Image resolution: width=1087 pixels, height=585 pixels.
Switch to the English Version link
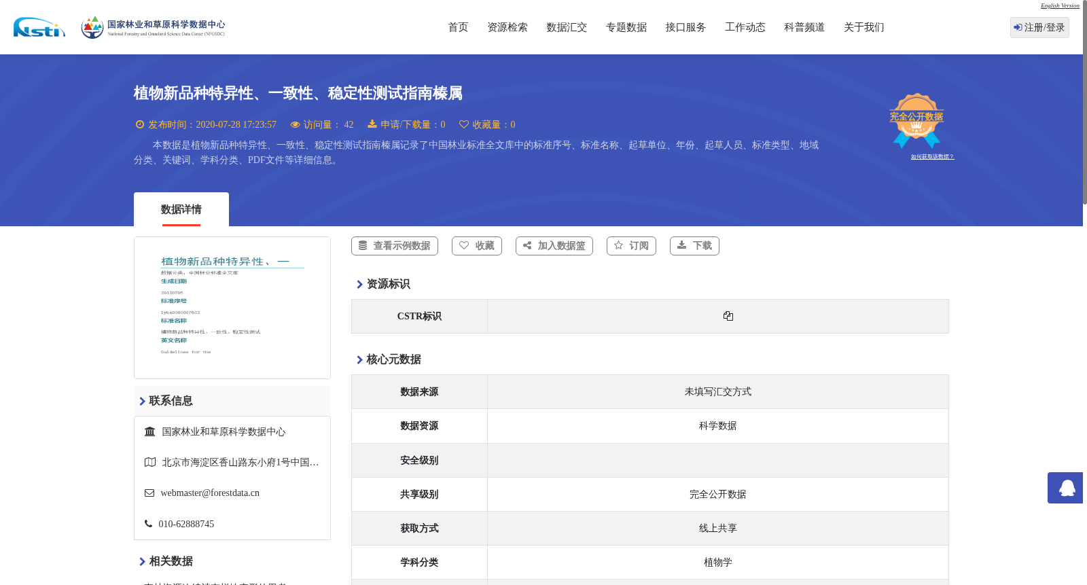click(x=1060, y=5)
